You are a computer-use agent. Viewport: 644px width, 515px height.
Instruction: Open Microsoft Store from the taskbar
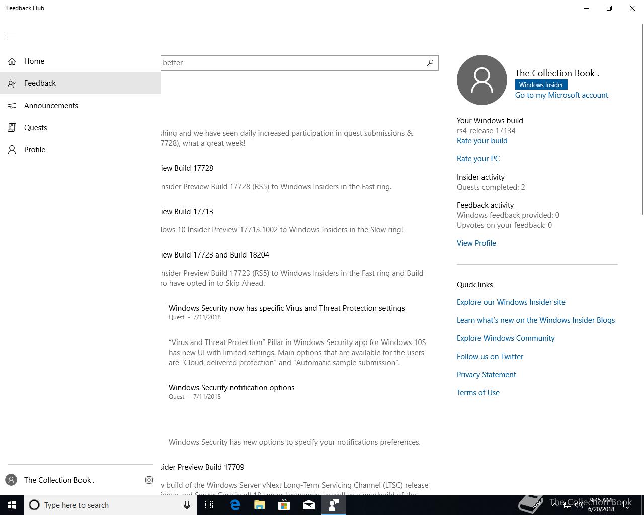tap(284, 505)
